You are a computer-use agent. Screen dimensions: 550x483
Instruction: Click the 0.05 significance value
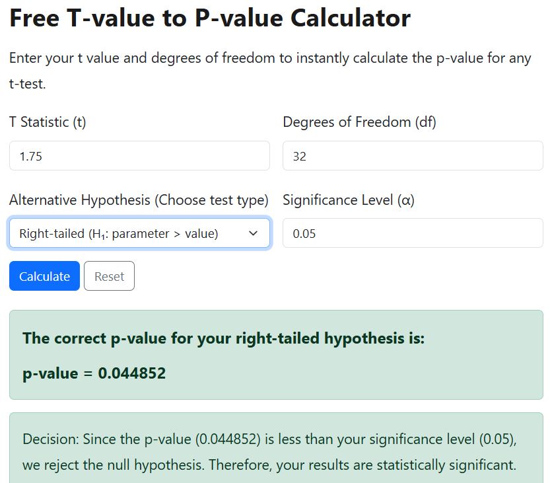[301, 233]
